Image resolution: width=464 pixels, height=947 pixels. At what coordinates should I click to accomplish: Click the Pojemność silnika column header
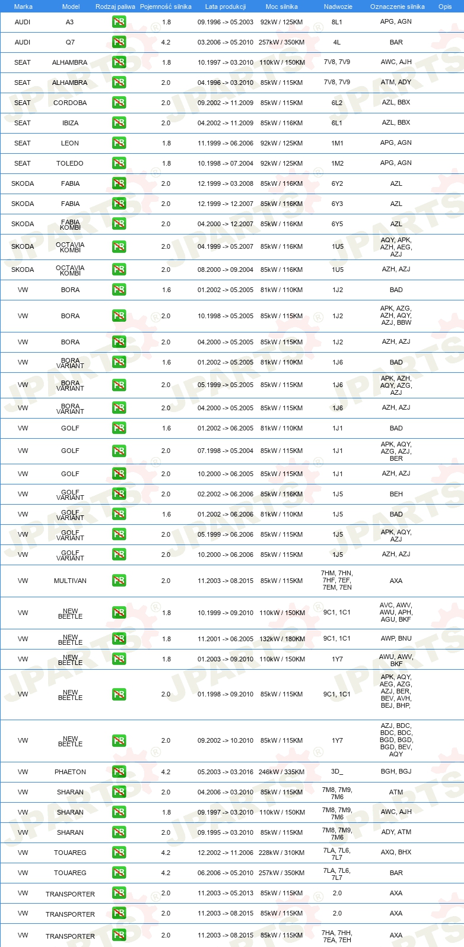pyautogui.click(x=166, y=7)
